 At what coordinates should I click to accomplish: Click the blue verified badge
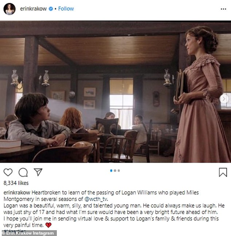[x=51, y=9]
